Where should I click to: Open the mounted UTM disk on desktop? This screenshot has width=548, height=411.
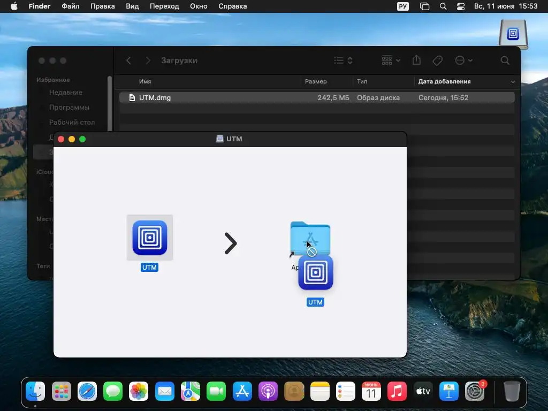pyautogui.click(x=513, y=34)
